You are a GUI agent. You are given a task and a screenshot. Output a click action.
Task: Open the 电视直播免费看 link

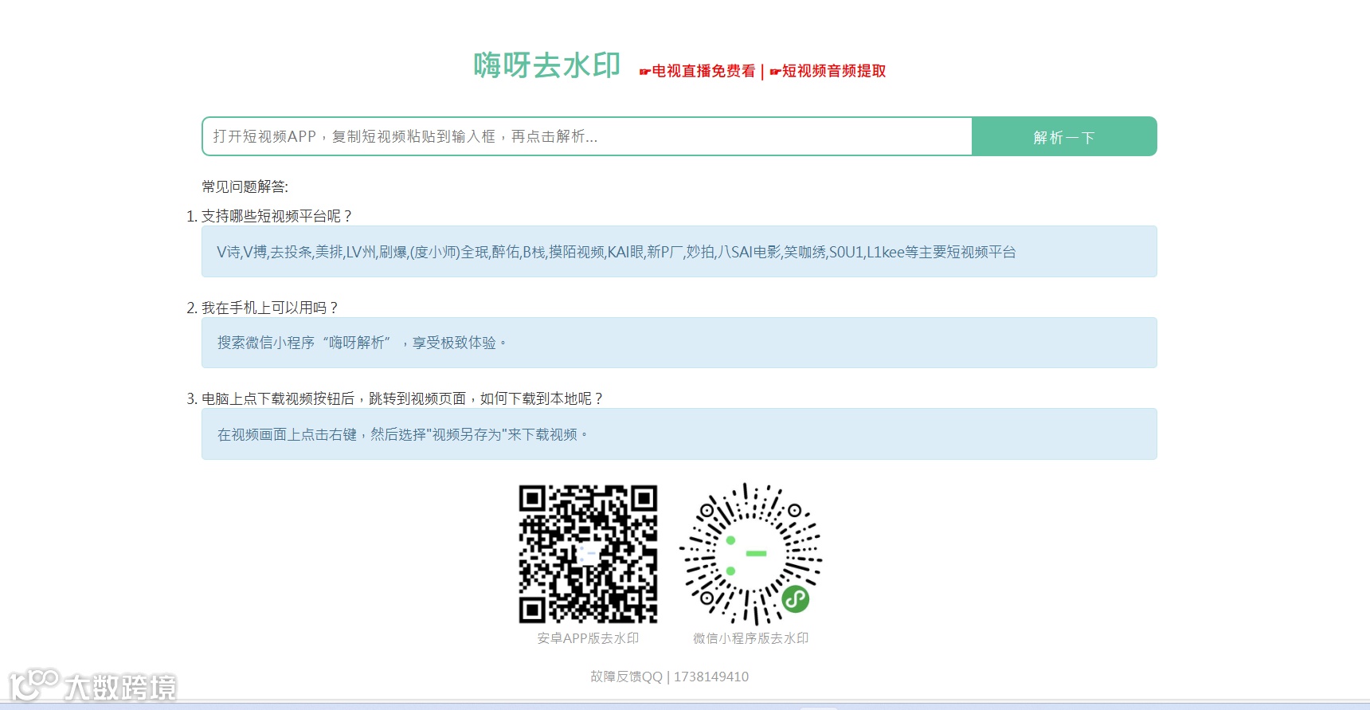point(697,71)
